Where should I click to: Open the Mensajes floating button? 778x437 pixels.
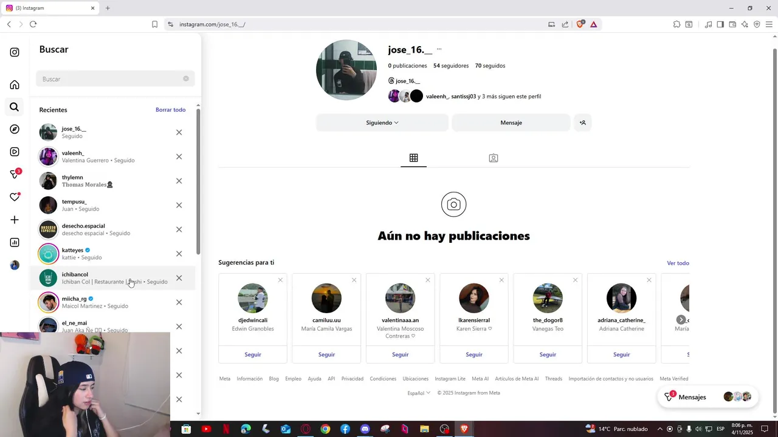click(708, 397)
